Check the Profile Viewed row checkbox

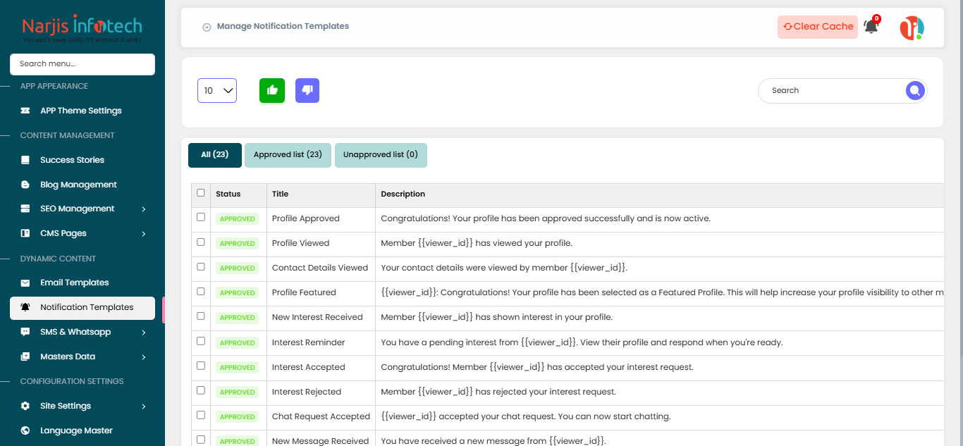(201, 242)
